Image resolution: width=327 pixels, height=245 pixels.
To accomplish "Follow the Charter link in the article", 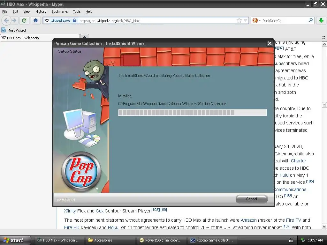I will coord(299,161).
